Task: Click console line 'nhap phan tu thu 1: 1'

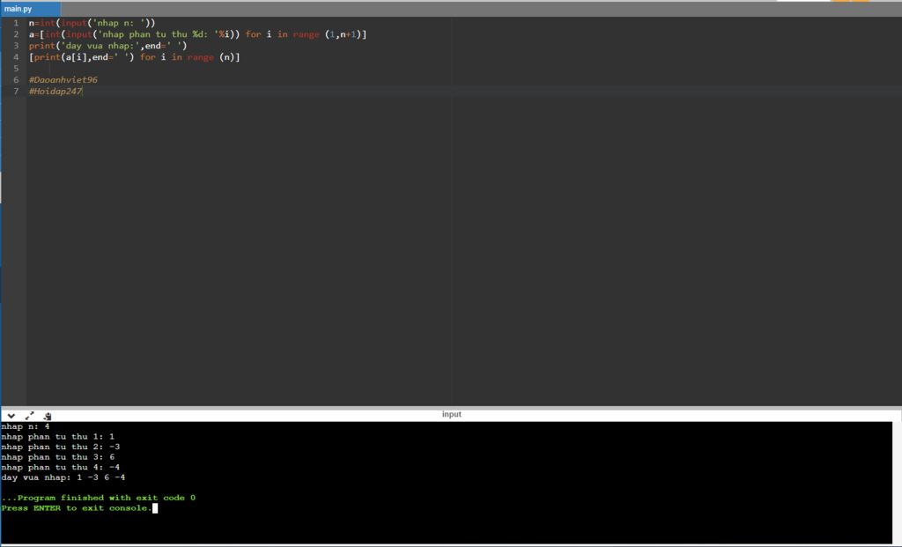Action: pos(57,437)
